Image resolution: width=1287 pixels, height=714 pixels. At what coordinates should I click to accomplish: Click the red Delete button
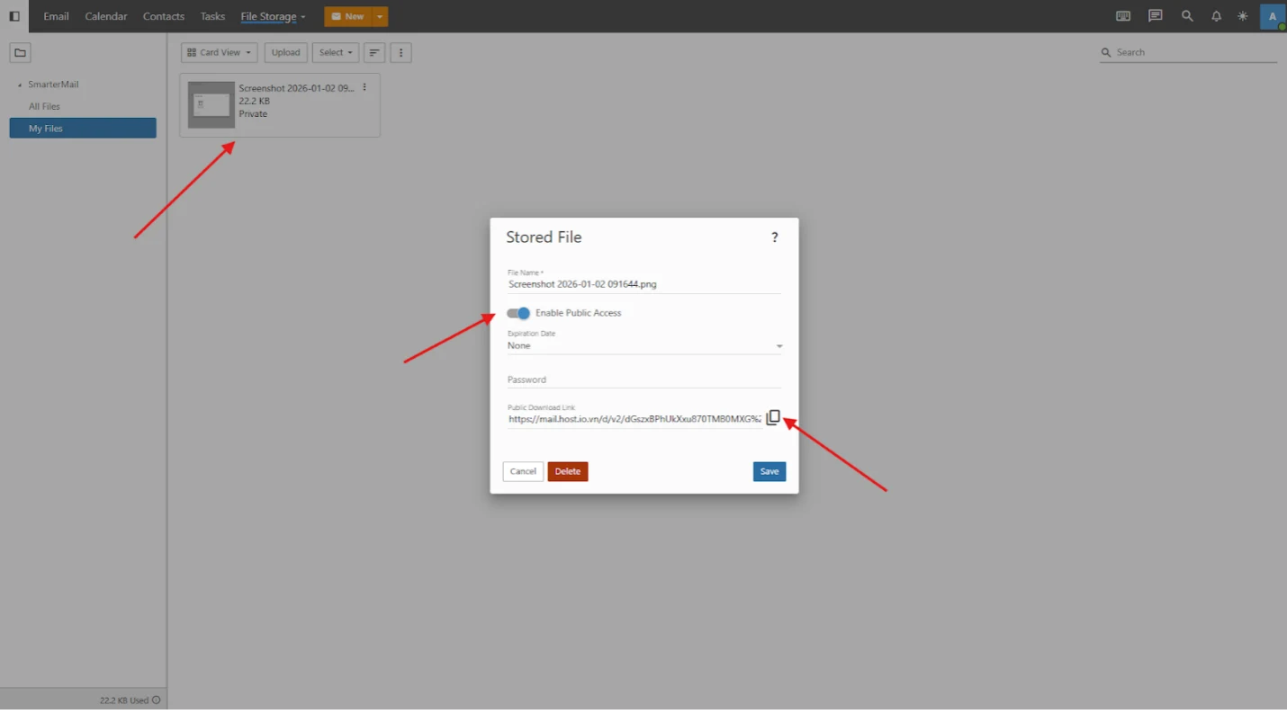tap(568, 471)
